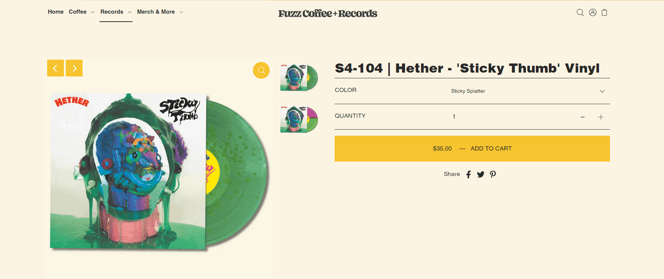
Task: Show next product image with right arrow
Action: pyautogui.click(x=74, y=68)
